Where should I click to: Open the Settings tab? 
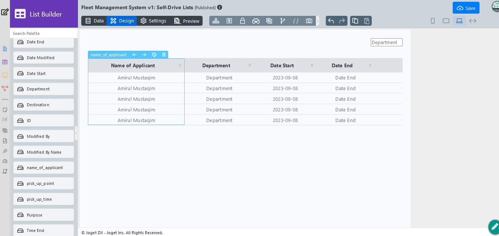pos(153,21)
